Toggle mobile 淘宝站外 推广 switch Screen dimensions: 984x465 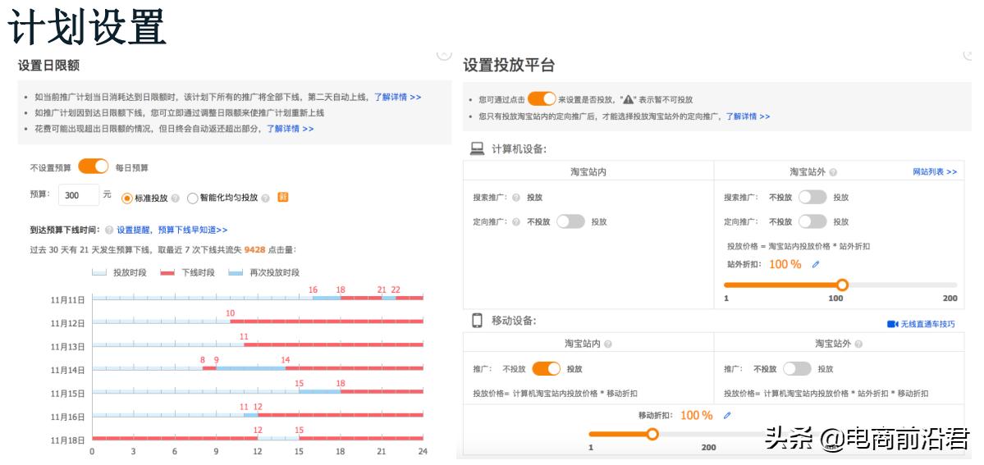(797, 369)
